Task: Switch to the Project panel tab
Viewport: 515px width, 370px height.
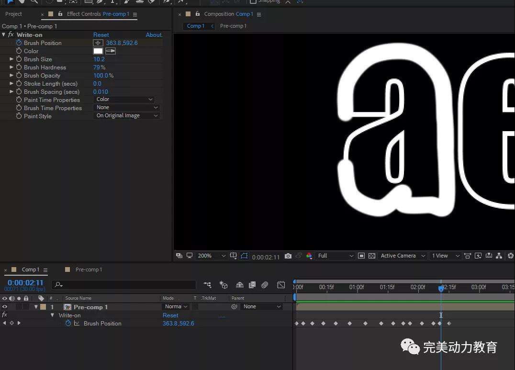Action: point(13,14)
